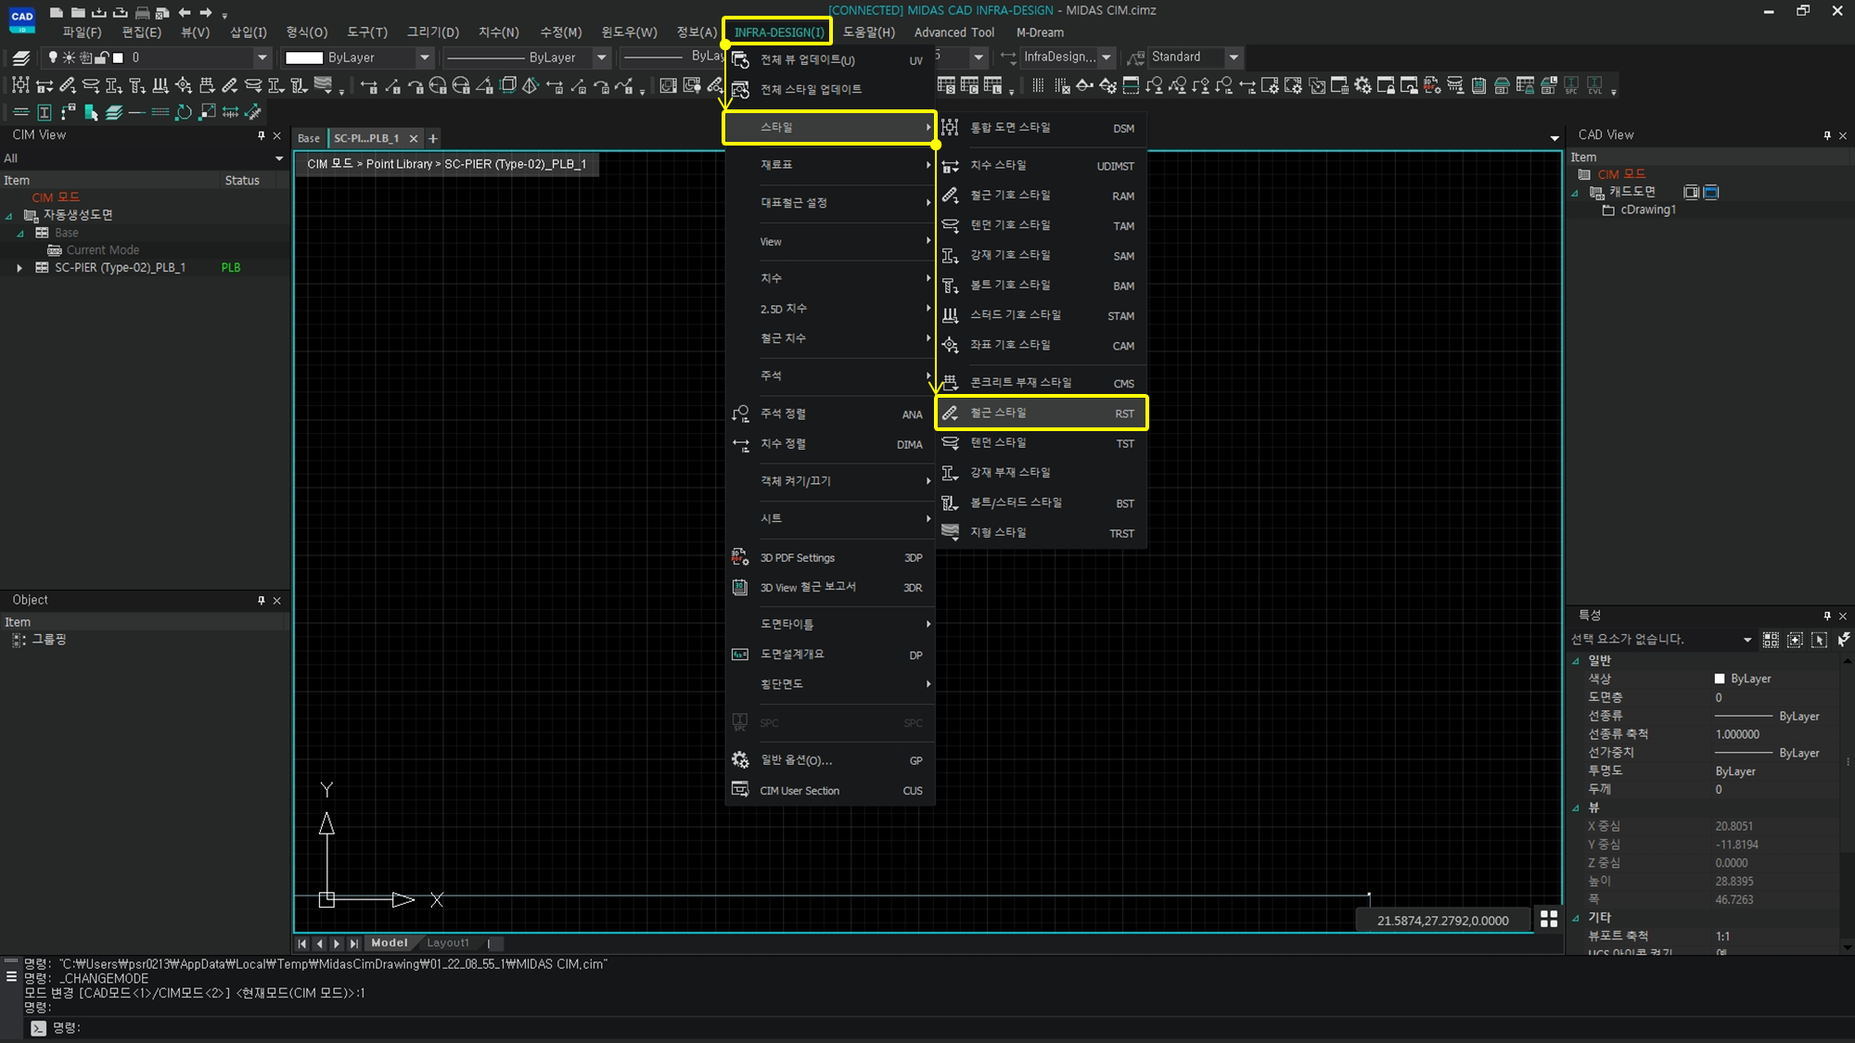Click the 3D PDF settings toolbar icon
The width and height of the screenshot is (1855, 1043).
[x=1432, y=85]
